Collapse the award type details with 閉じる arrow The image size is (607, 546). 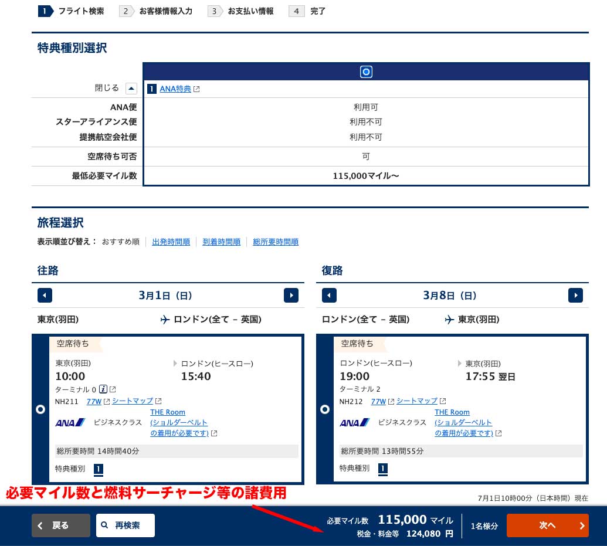pyautogui.click(x=131, y=89)
